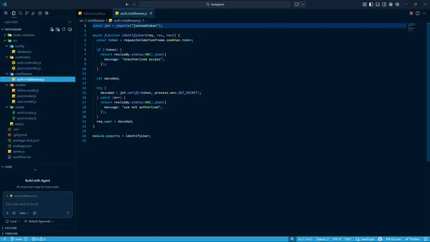Go forward in navigation history
Screen dimensions: 430x242
pos(134,4)
